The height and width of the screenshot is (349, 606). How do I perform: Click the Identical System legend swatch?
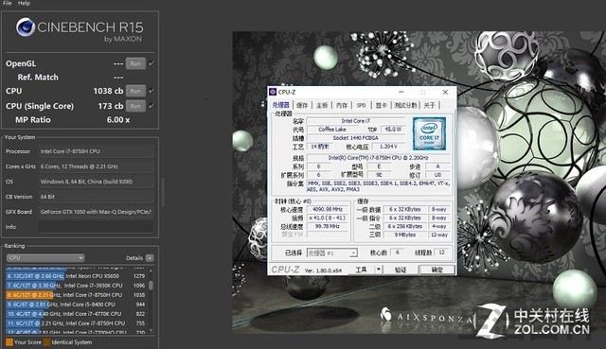[46, 342]
